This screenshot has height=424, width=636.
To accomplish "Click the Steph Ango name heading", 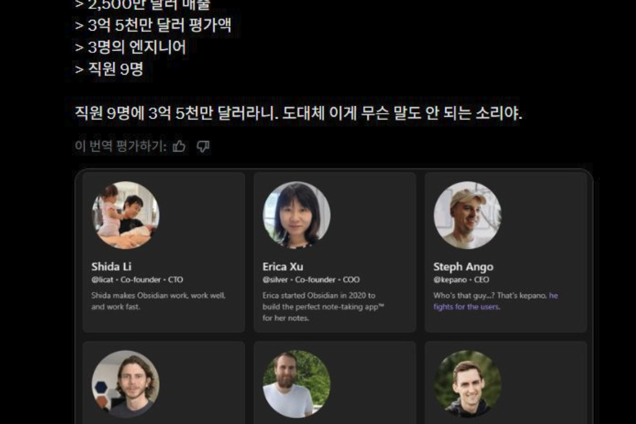I will (x=463, y=267).
